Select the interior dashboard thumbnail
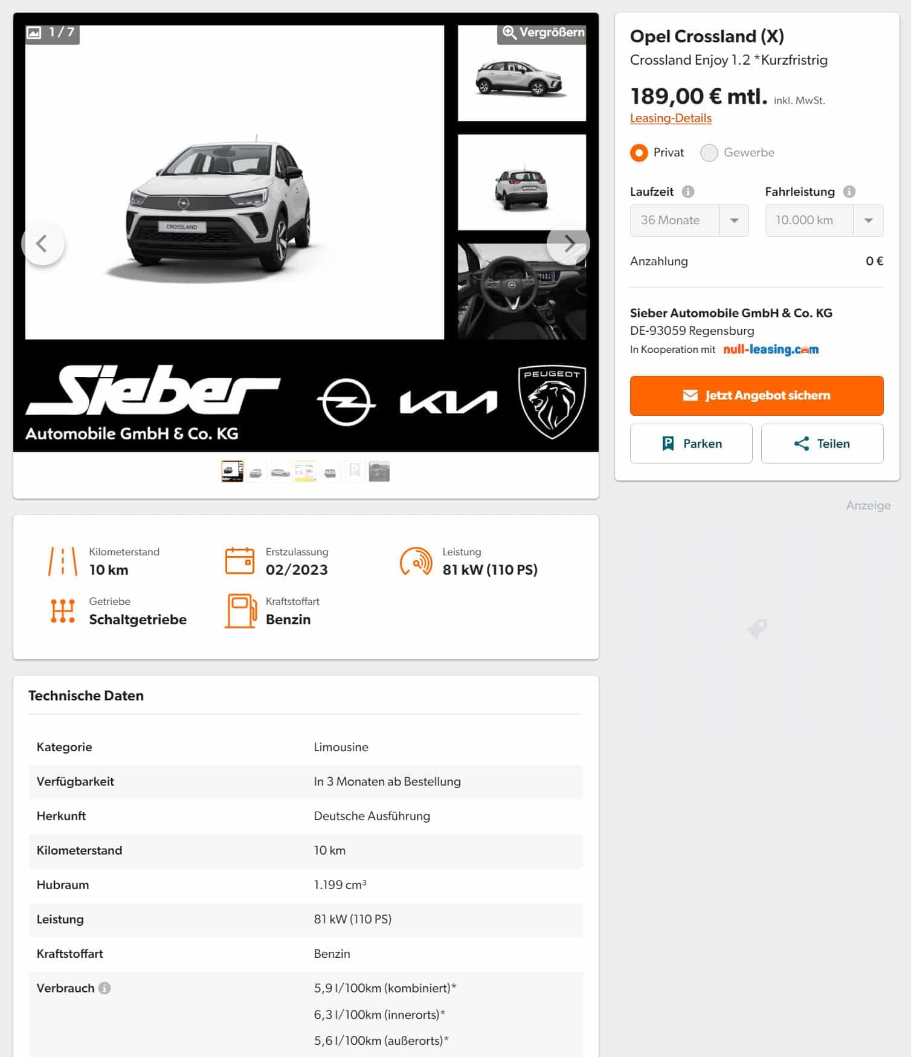 point(522,291)
